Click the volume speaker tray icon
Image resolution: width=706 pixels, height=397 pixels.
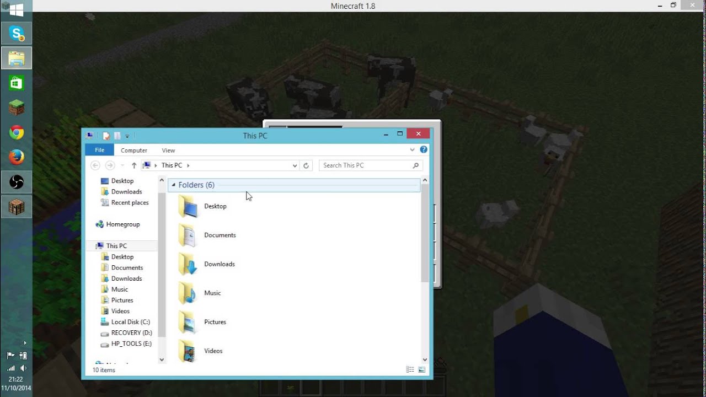point(23,368)
